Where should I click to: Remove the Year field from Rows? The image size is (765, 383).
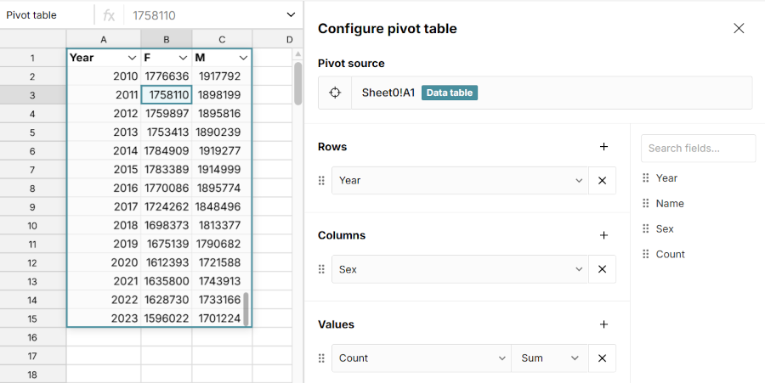(x=602, y=180)
